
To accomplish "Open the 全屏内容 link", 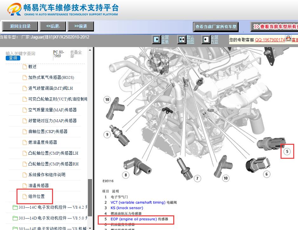I will tap(215, 39).
